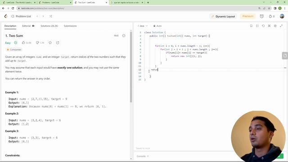Expand the Console panel
Image resolution: width=288 pixels, height=162 pixels.
point(143,156)
